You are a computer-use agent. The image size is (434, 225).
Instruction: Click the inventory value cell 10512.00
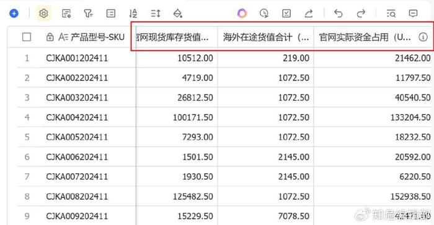click(177, 58)
